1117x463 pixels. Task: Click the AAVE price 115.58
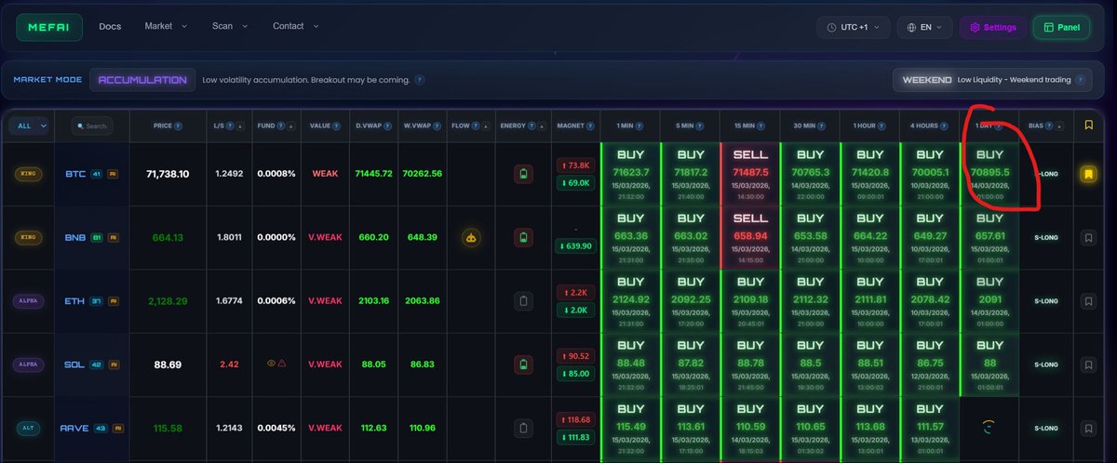(168, 428)
